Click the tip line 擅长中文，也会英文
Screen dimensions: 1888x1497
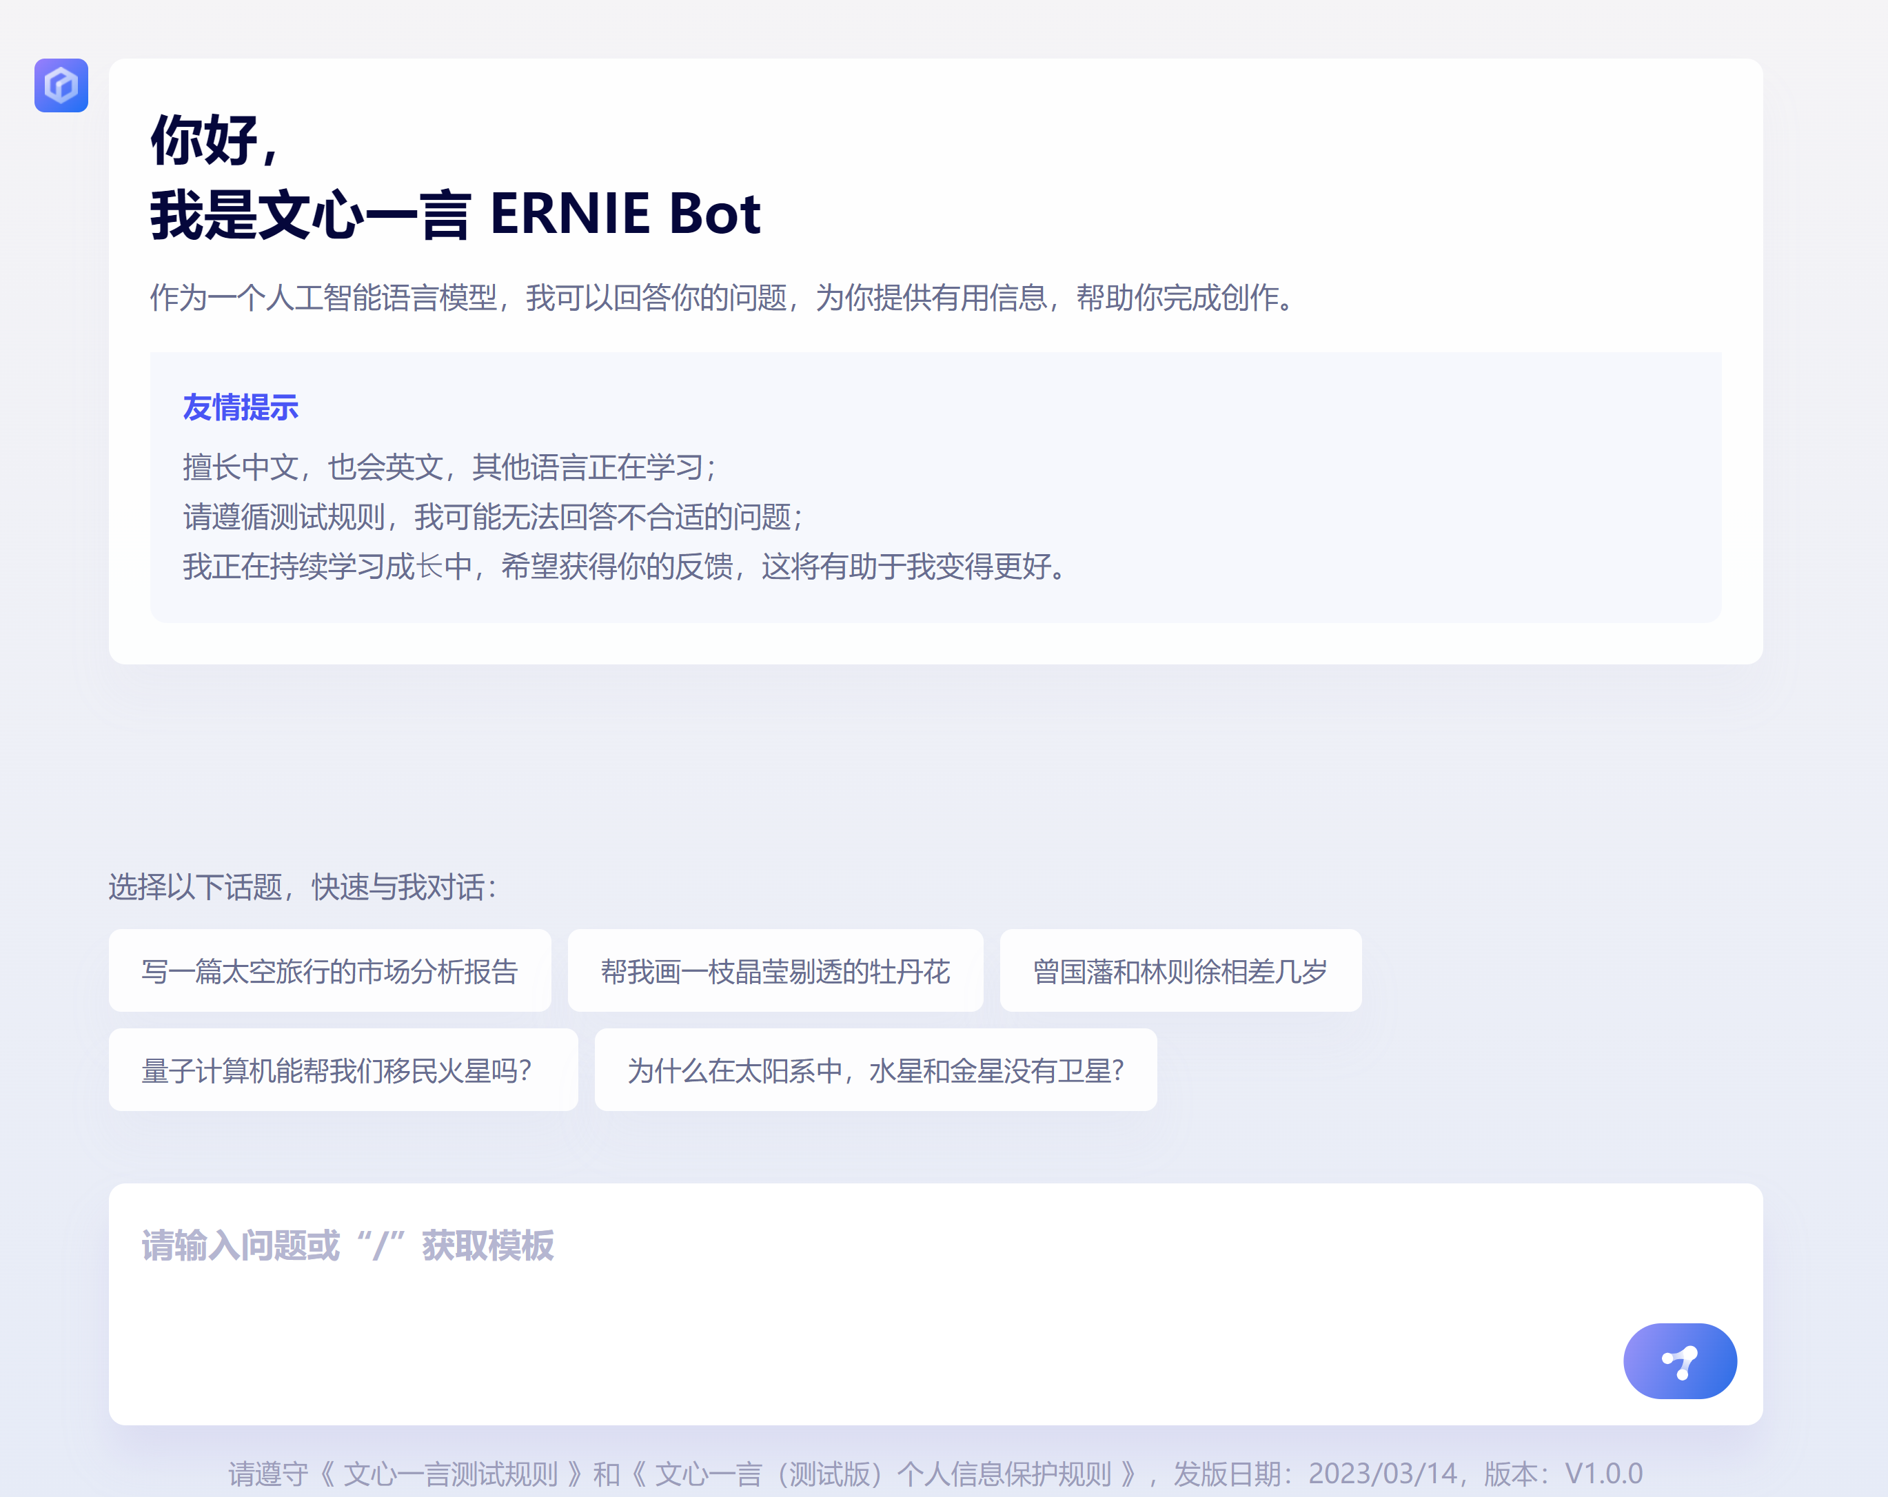tap(450, 467)
